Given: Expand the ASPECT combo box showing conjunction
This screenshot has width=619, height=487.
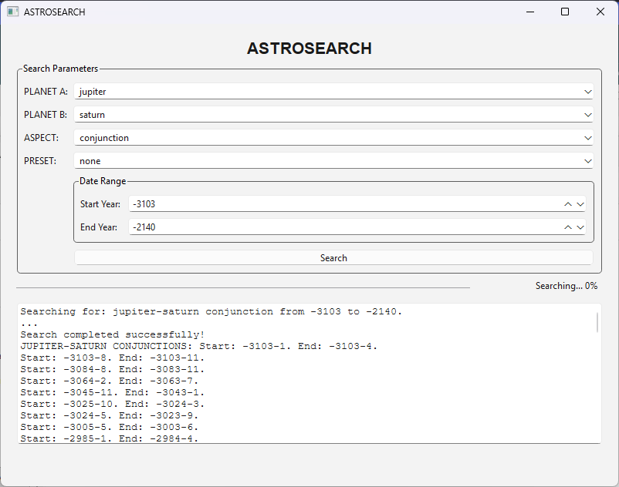Looking at the screenshot, I should (333, 138).
